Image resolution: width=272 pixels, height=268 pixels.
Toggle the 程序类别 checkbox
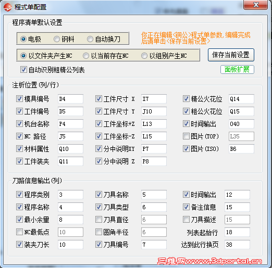click(x=19, y=195)
